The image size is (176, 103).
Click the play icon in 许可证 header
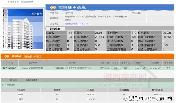tap(7, 56)
